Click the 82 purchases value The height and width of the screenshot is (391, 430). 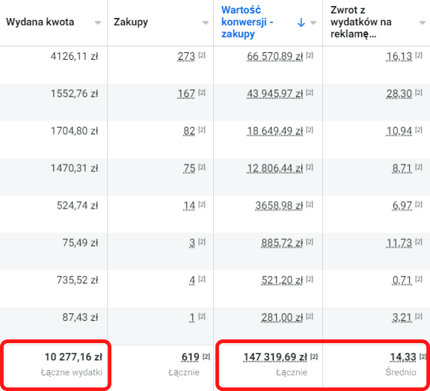tap(189, 131)
